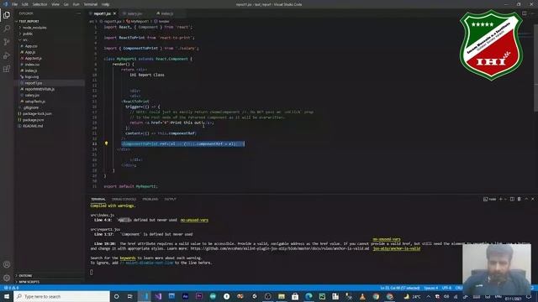538x302 pixels.
Task: Click the split editor icon
Action: click(x=524, y=13)
